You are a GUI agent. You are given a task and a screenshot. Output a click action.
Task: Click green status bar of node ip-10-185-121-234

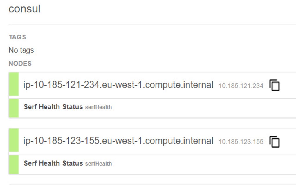pos(14,85)
